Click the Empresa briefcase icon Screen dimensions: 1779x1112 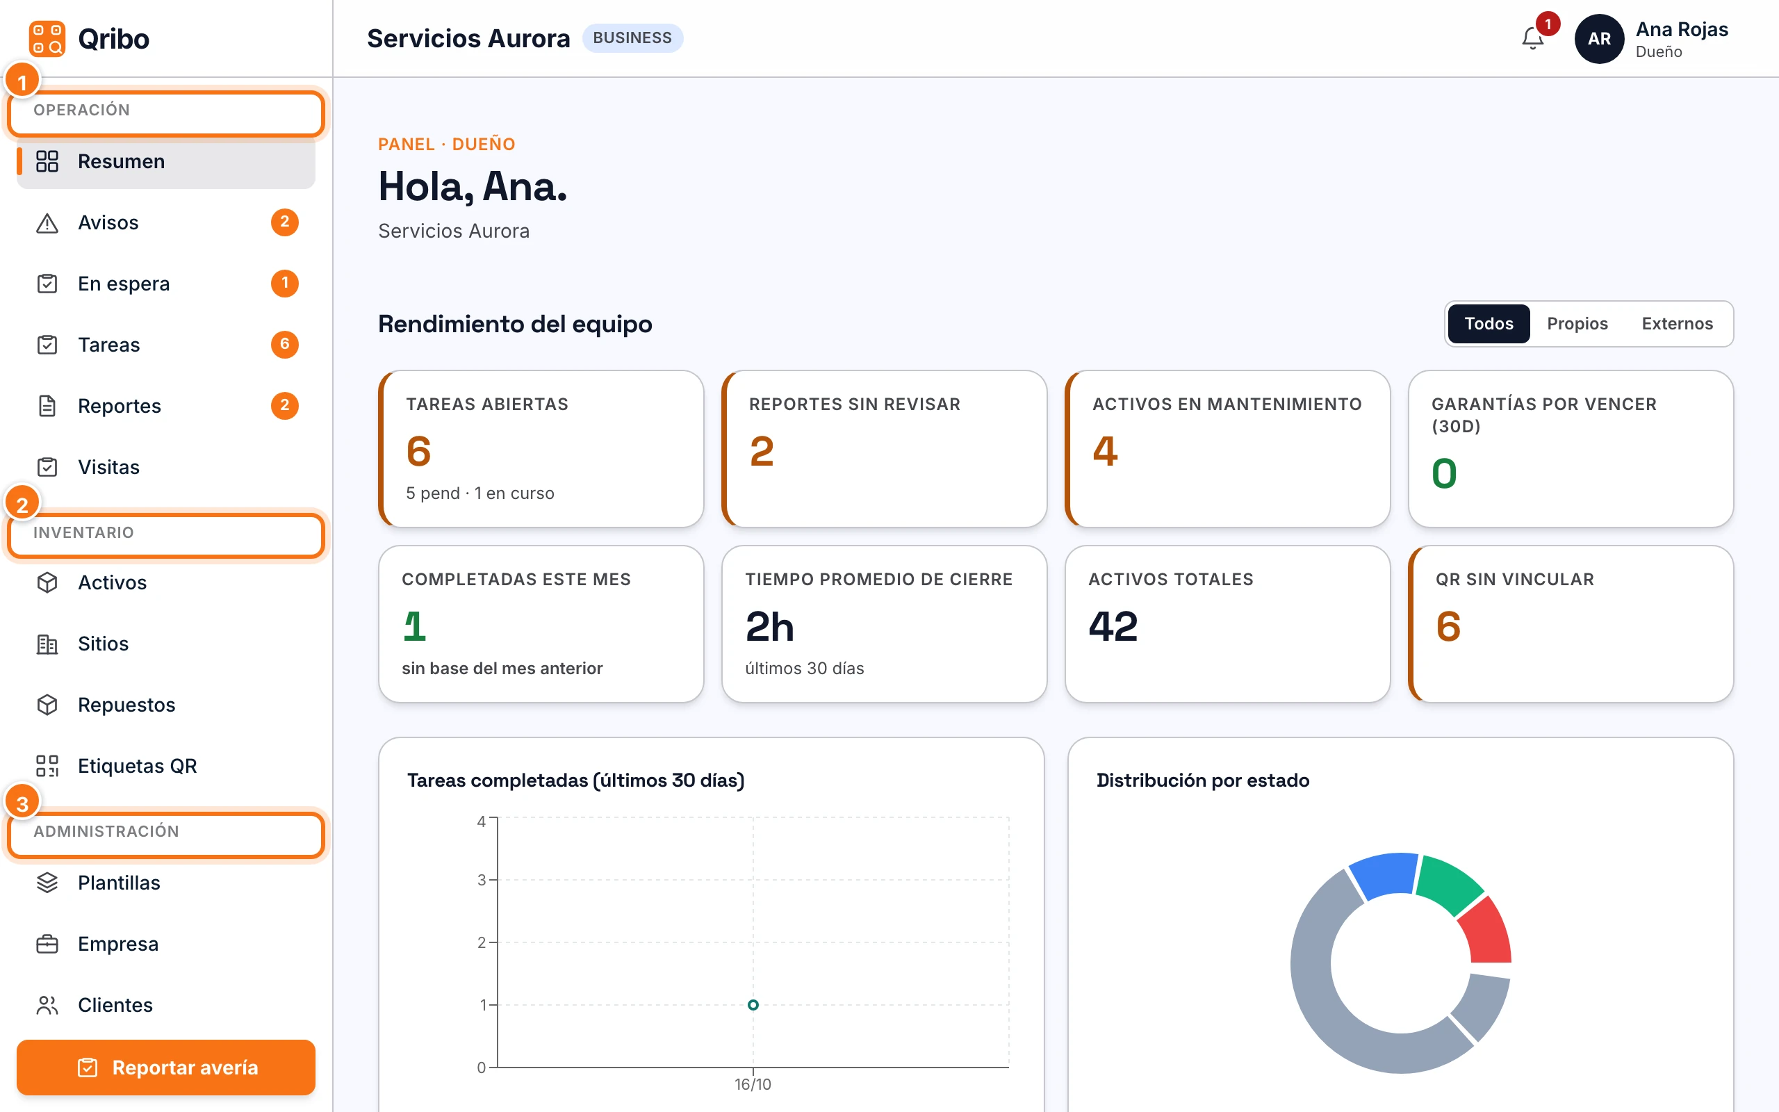[47, 944]
